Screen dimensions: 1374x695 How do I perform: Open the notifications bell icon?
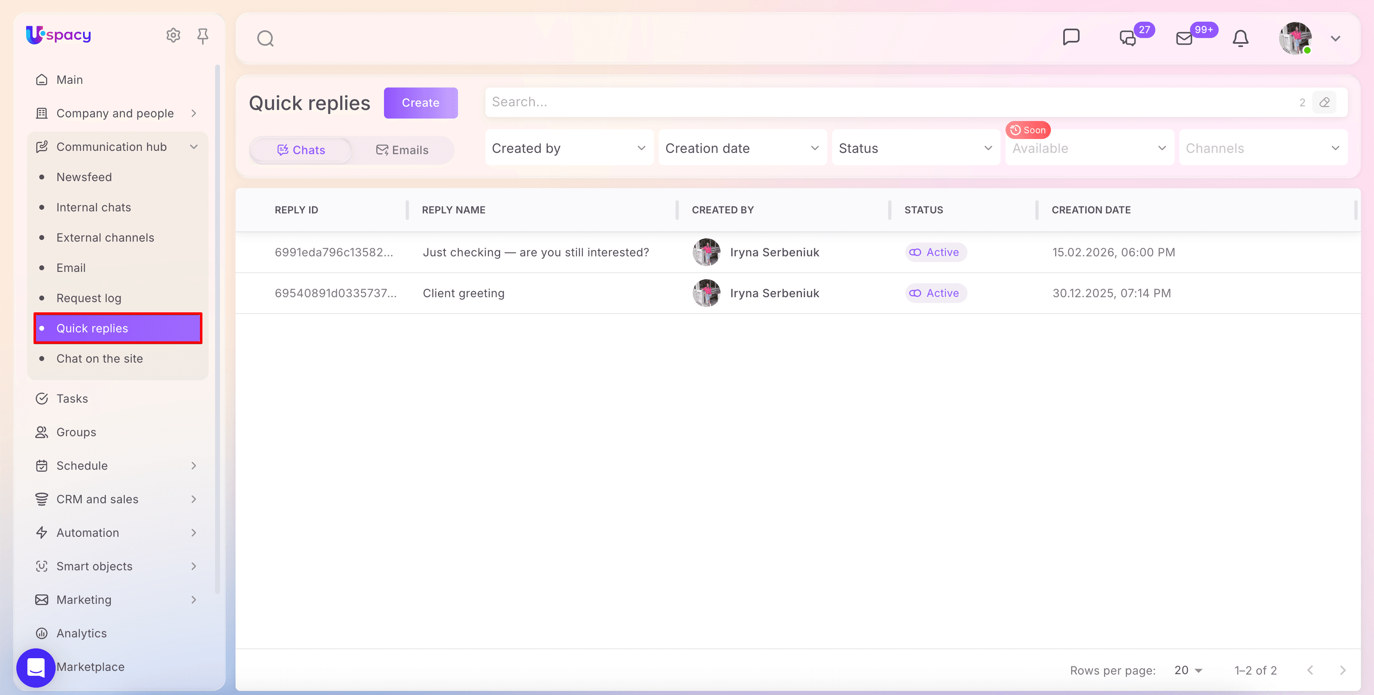pos(1241,38)
